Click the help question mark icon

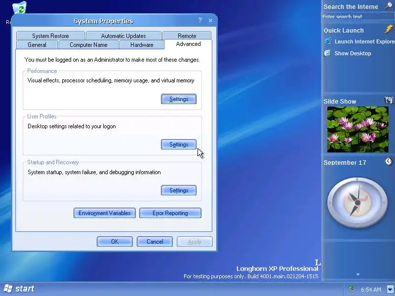pos(200,20)
